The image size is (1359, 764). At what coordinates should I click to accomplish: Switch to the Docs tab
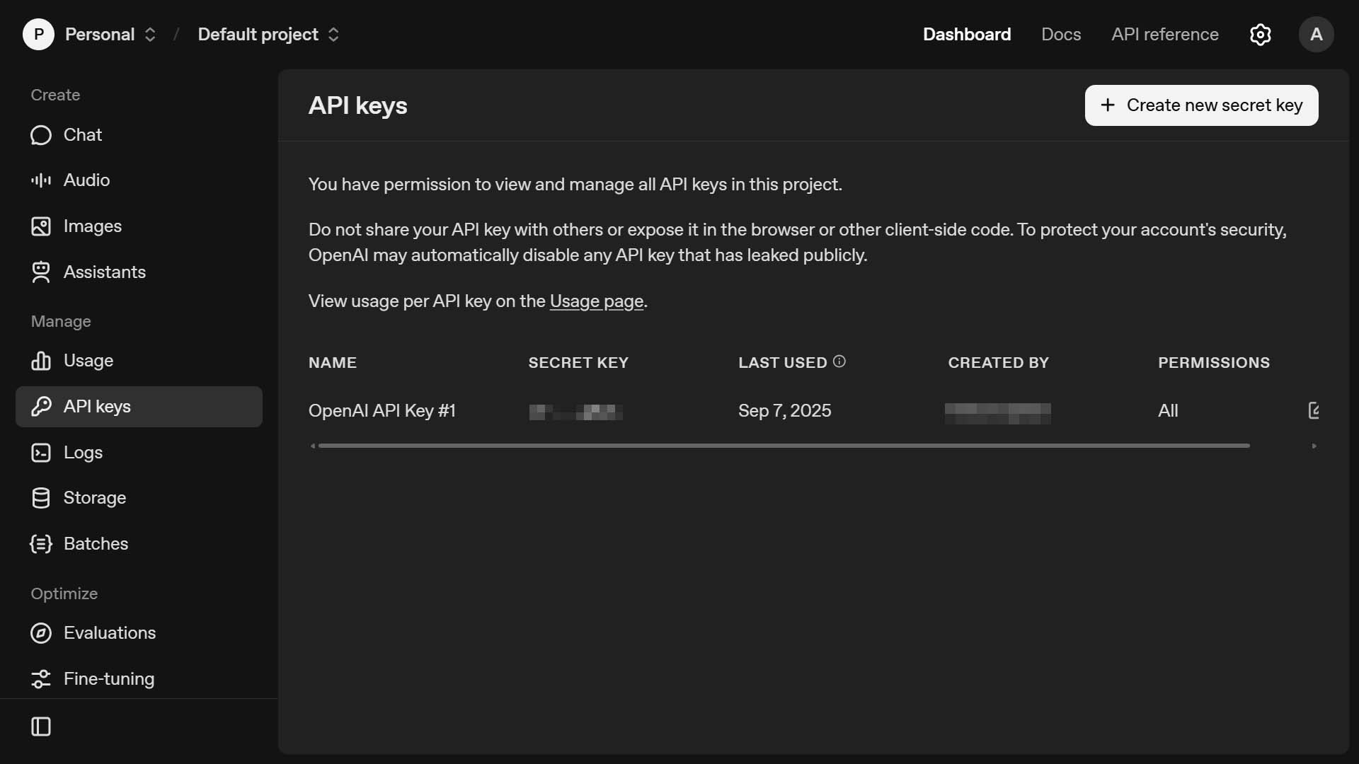coord(1060,34)
